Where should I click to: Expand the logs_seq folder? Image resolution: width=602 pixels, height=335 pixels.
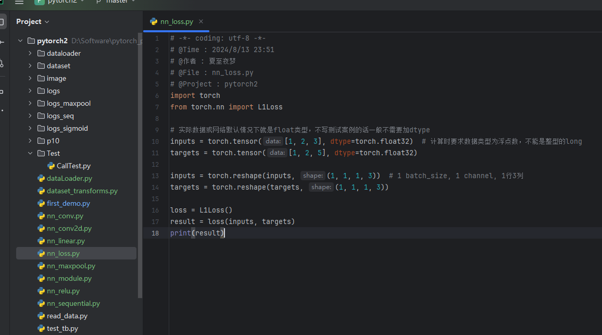30,116
